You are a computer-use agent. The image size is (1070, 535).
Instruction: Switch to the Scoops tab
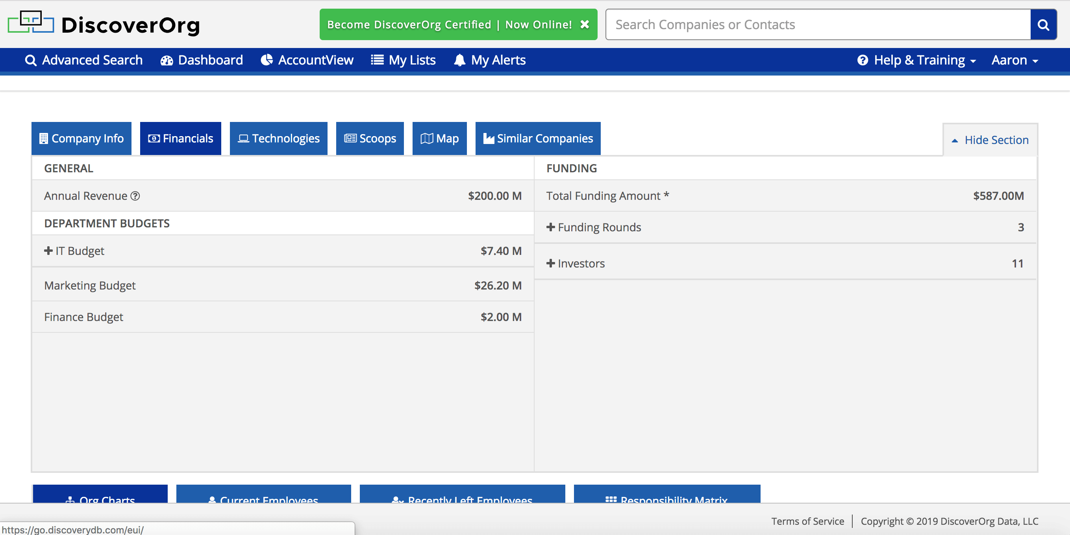370,138
